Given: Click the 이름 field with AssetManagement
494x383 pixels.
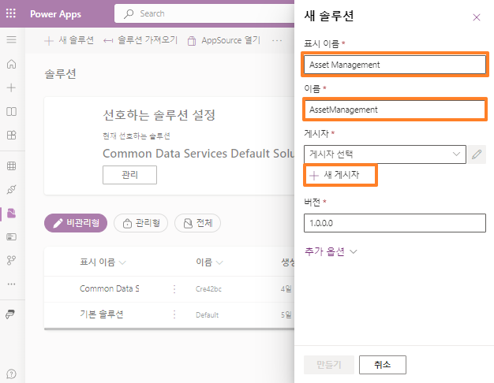Looking at the screenshot, I should (x=395, y=110).
